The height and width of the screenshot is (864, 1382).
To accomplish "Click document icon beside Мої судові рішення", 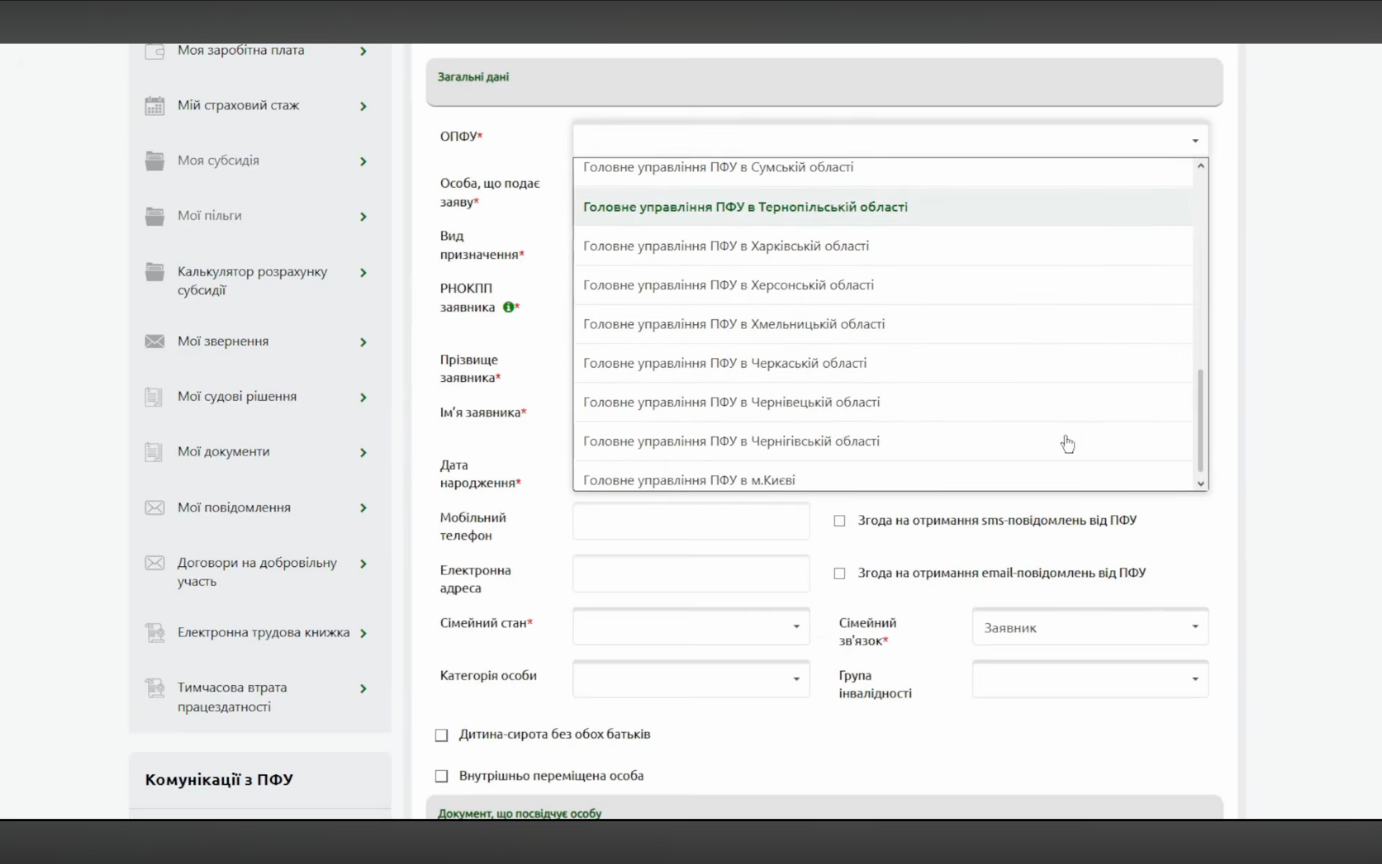I will point(153,397).
